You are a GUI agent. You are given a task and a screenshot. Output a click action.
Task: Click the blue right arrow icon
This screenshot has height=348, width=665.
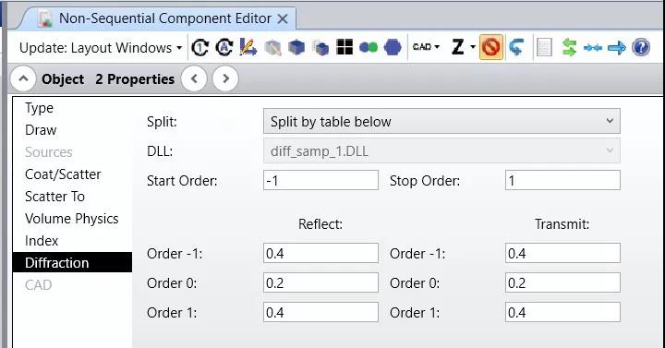617,47
